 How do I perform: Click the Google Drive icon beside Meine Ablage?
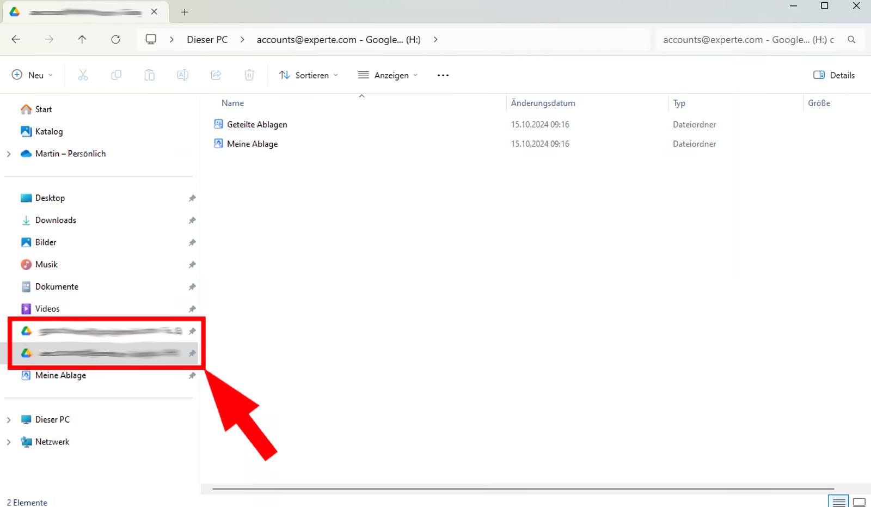click(26, 375)
